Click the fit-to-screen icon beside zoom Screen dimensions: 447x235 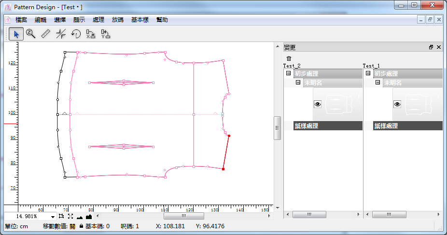click(70, 217)
